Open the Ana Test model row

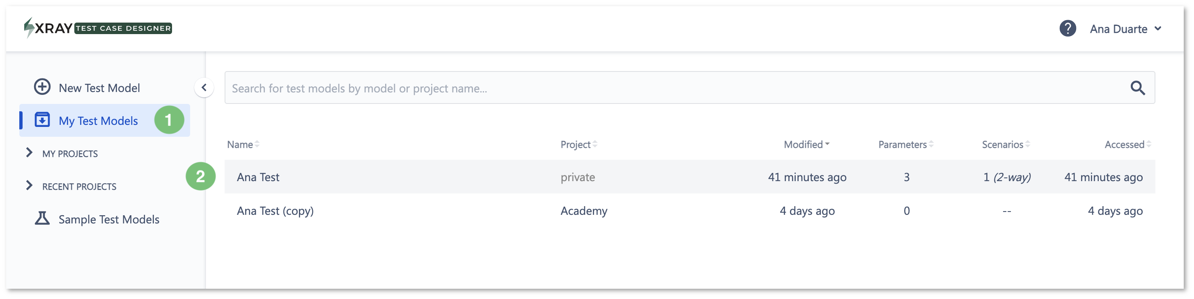[x=690, y=177]
